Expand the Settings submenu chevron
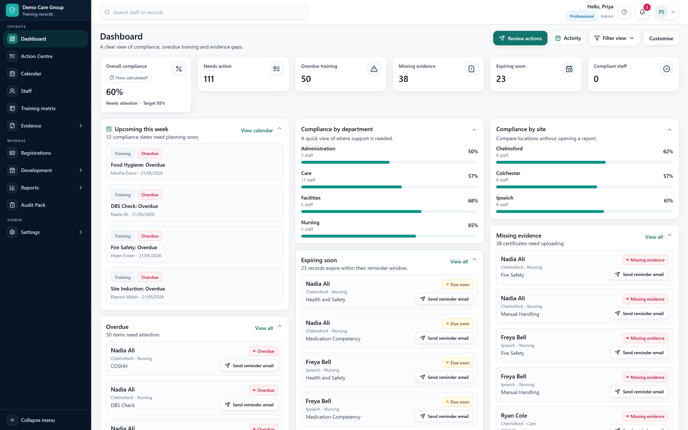Screen dimensions: 688x430 coord(81,232)
